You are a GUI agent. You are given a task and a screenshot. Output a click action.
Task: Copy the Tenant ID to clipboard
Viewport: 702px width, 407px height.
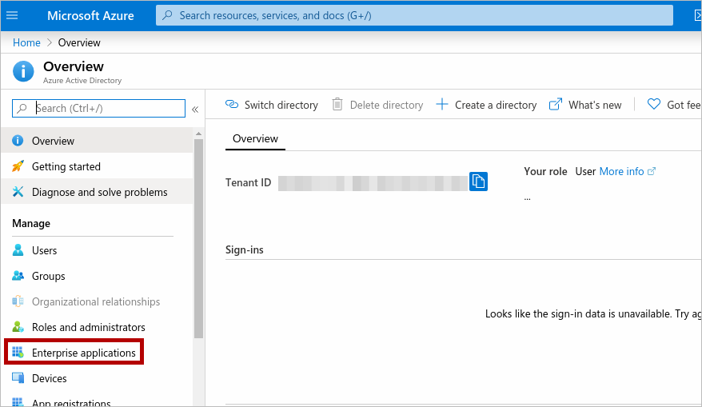coord(478,182)
